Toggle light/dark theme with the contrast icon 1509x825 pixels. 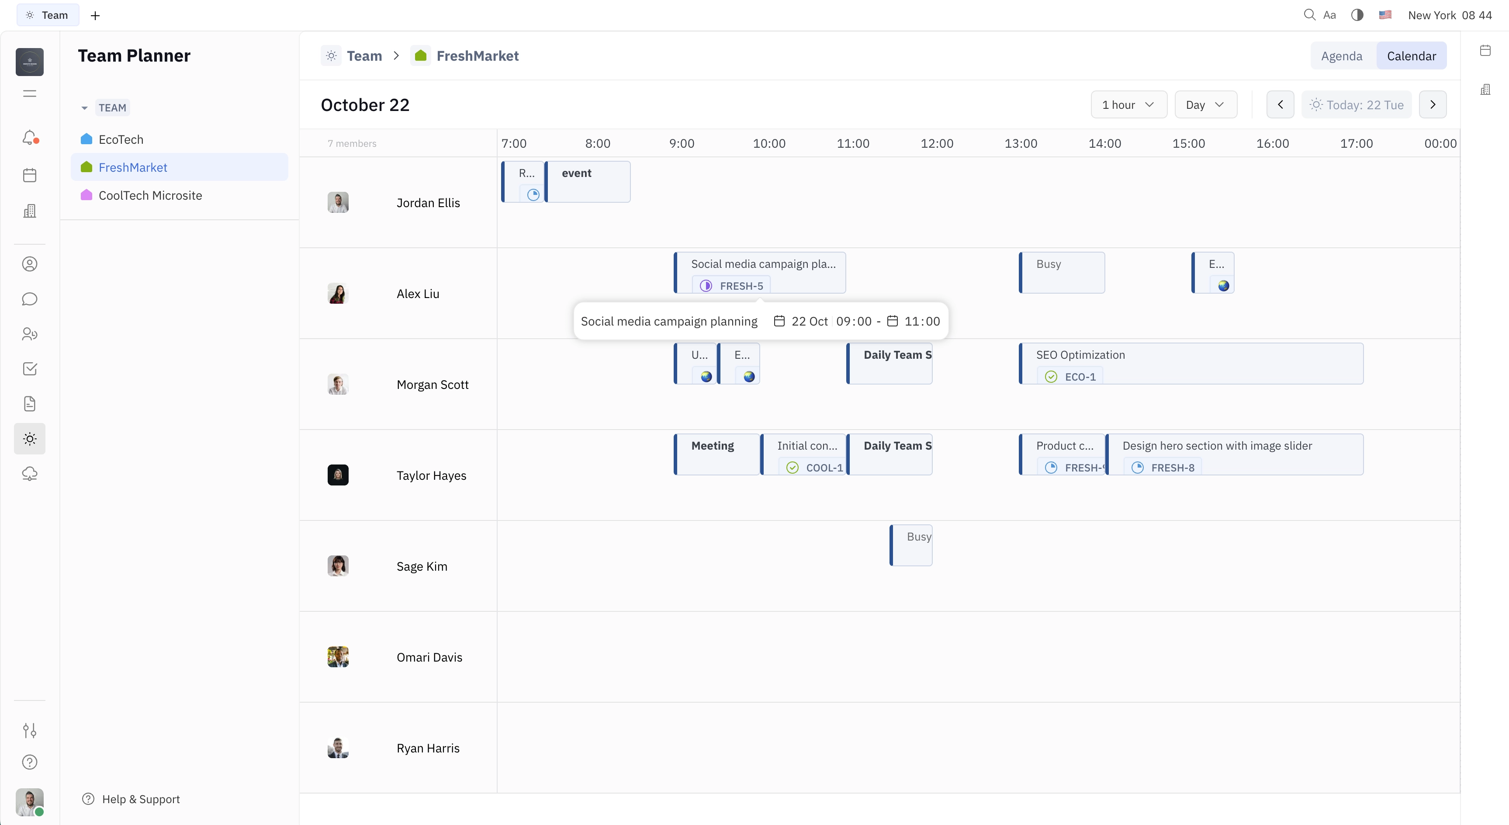(x=1357, y=15)
